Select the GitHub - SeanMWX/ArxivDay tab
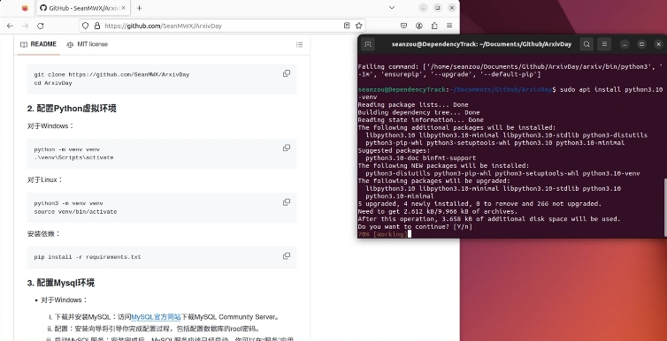 point(83,8)
